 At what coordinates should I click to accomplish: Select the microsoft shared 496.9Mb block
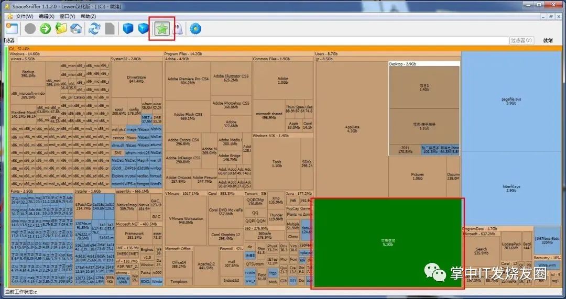(268, 115)
